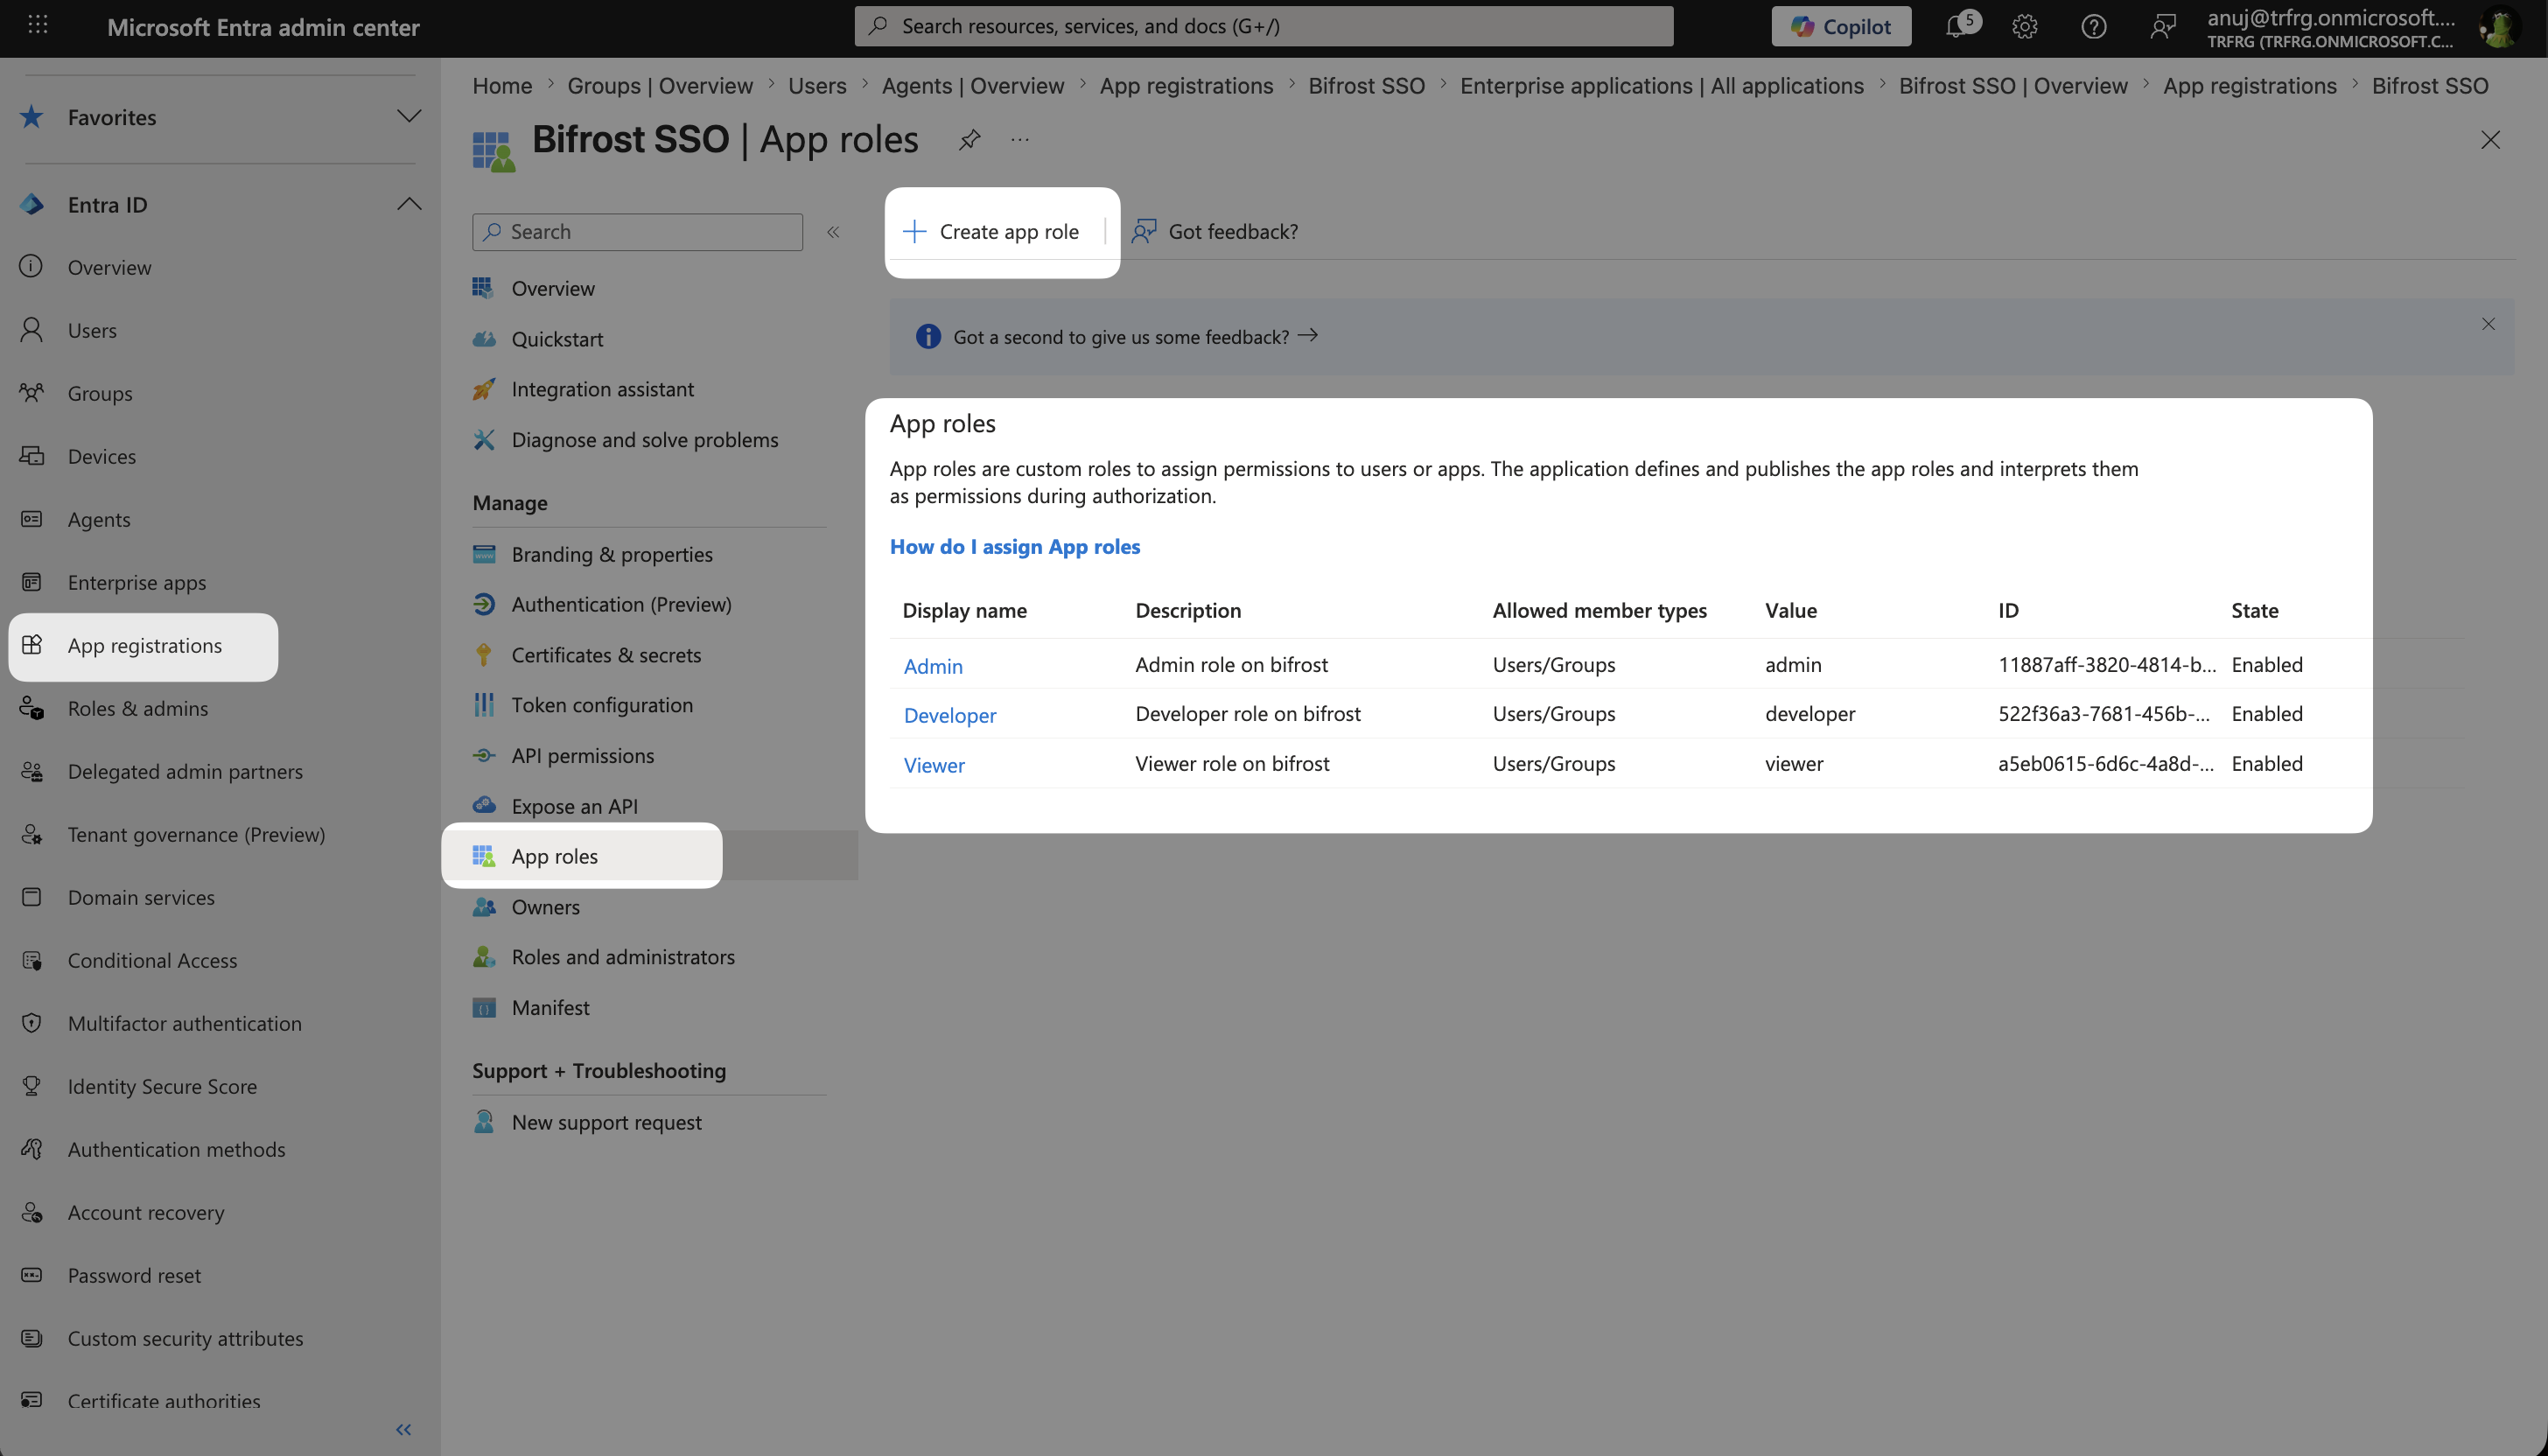Go to Groups | Overview breadcrumb
The width and height of the screenshot is (2548, 1456).
(660, 86)
